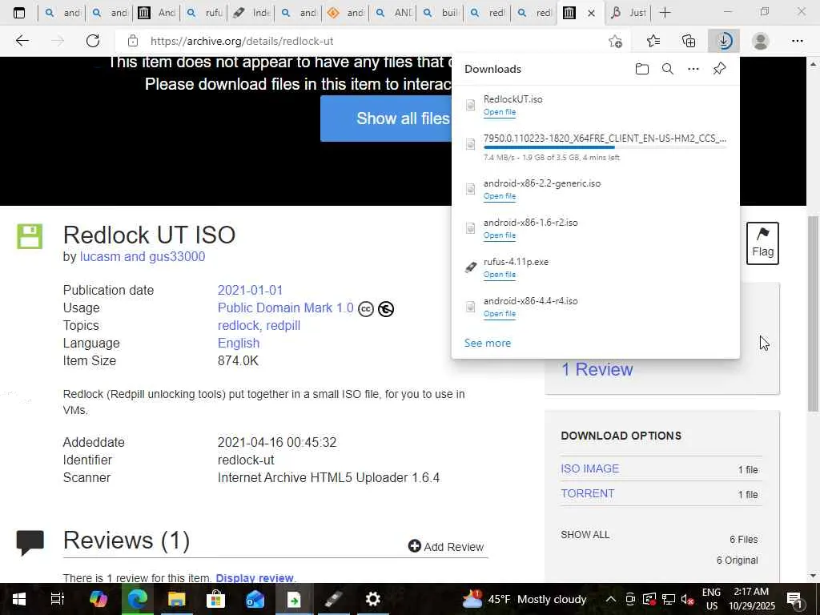Switch to the 'And' archive tab
Viewport: 820px width, 615px height.
tap(157, 13)
